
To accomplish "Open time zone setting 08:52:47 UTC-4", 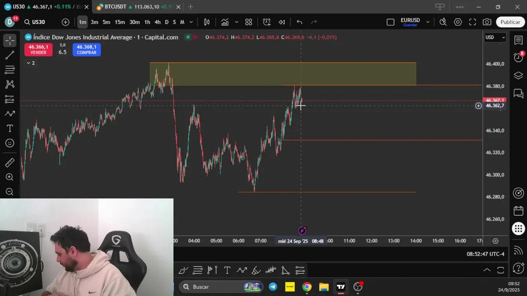I will (x=485, y=254).
